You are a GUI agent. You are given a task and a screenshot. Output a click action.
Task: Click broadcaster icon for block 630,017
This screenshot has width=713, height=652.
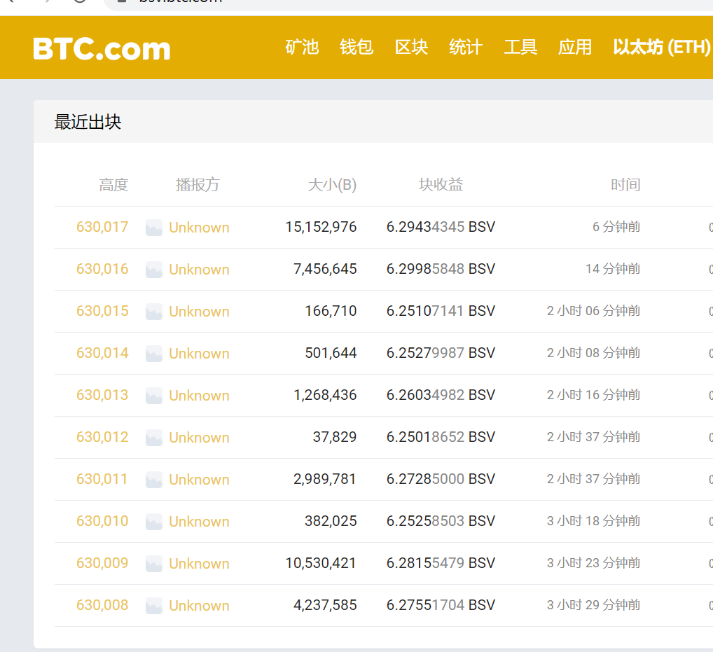[x=154, y=228]
